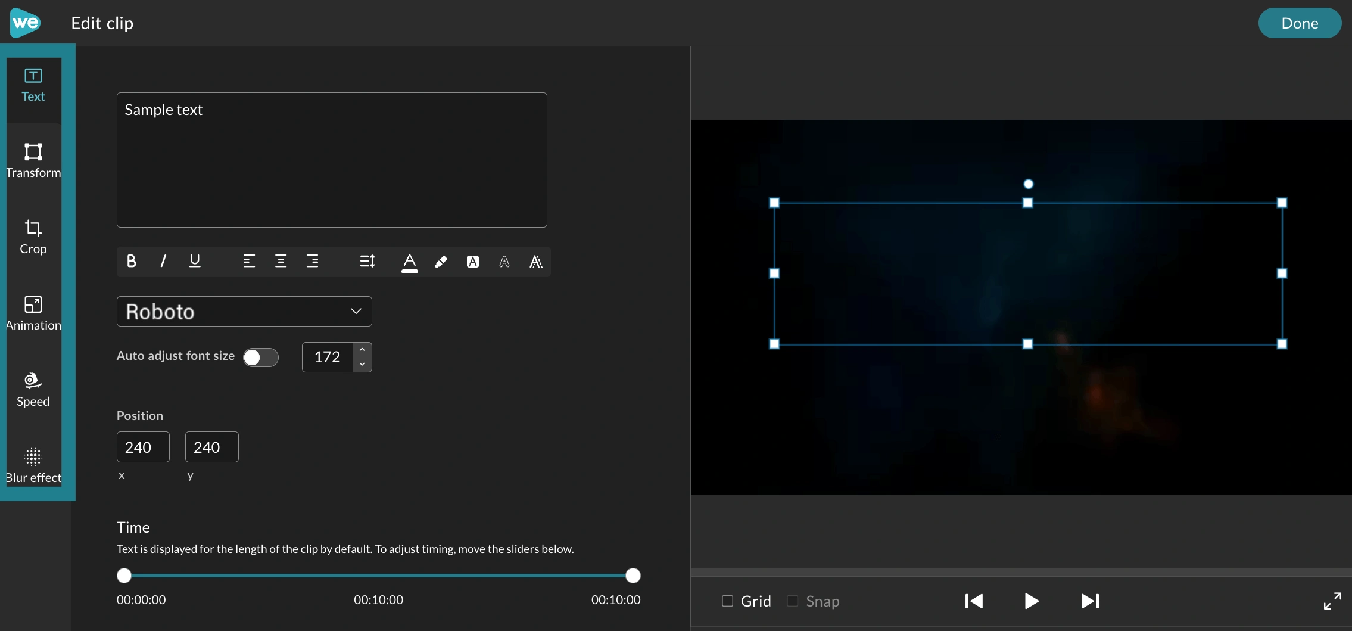Screen dimensions: 1352x631
Task: Center align the text
Action: click(281, 261)
